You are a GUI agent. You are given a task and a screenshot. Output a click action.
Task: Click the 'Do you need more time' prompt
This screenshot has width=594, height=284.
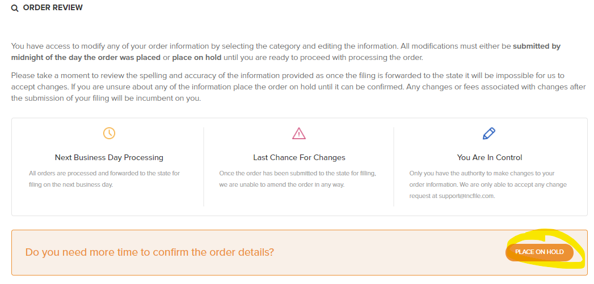pyautogui.click(x=150, y=252)
